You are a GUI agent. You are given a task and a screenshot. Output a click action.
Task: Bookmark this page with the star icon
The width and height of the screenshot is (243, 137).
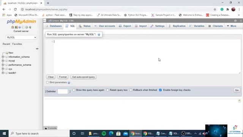pos(215,9)
